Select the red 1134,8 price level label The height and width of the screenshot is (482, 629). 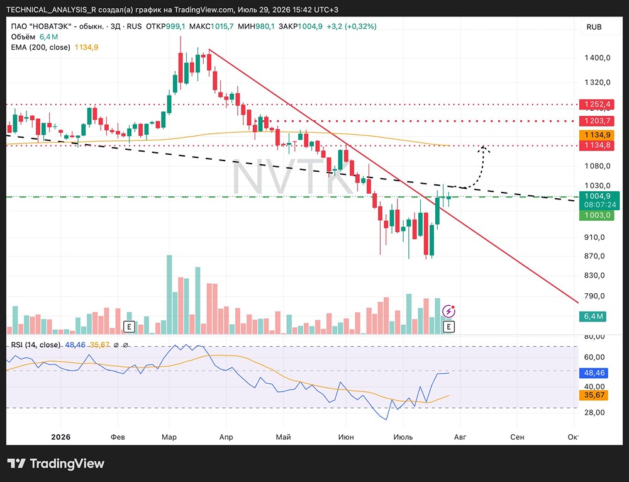[597, 145]
